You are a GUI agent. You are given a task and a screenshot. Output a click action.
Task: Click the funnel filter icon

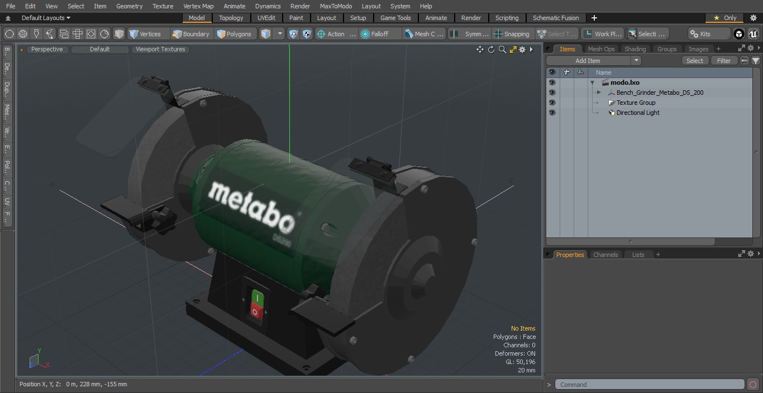click(755, 61)
